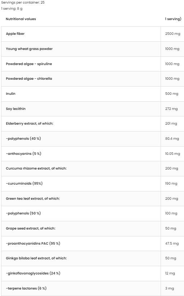Image resolution: width=184 pixels, height=296 pixels.
Task: Click Ginkgo biloba leaf extract row
Action: click(x=93, y=258)
